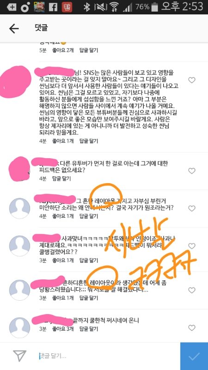Click 답글 달기 under the 사과맞녀 comment
Screen dimensions: 208x370
(89, 260)
